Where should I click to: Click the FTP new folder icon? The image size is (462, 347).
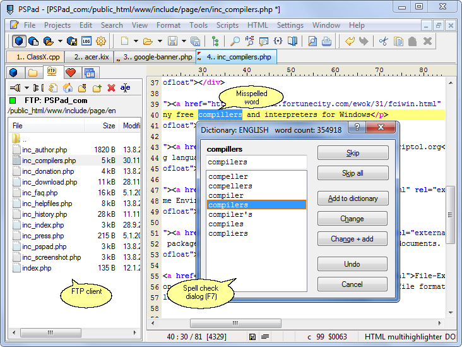pos(97,88)
